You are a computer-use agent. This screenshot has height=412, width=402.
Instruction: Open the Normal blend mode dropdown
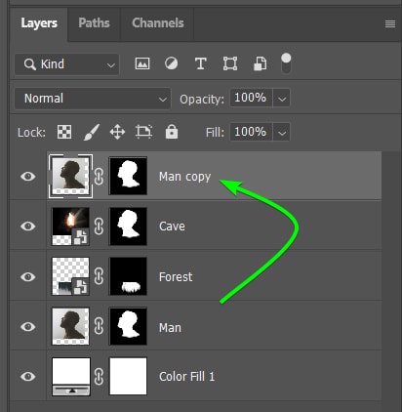[x=93, y=99]
